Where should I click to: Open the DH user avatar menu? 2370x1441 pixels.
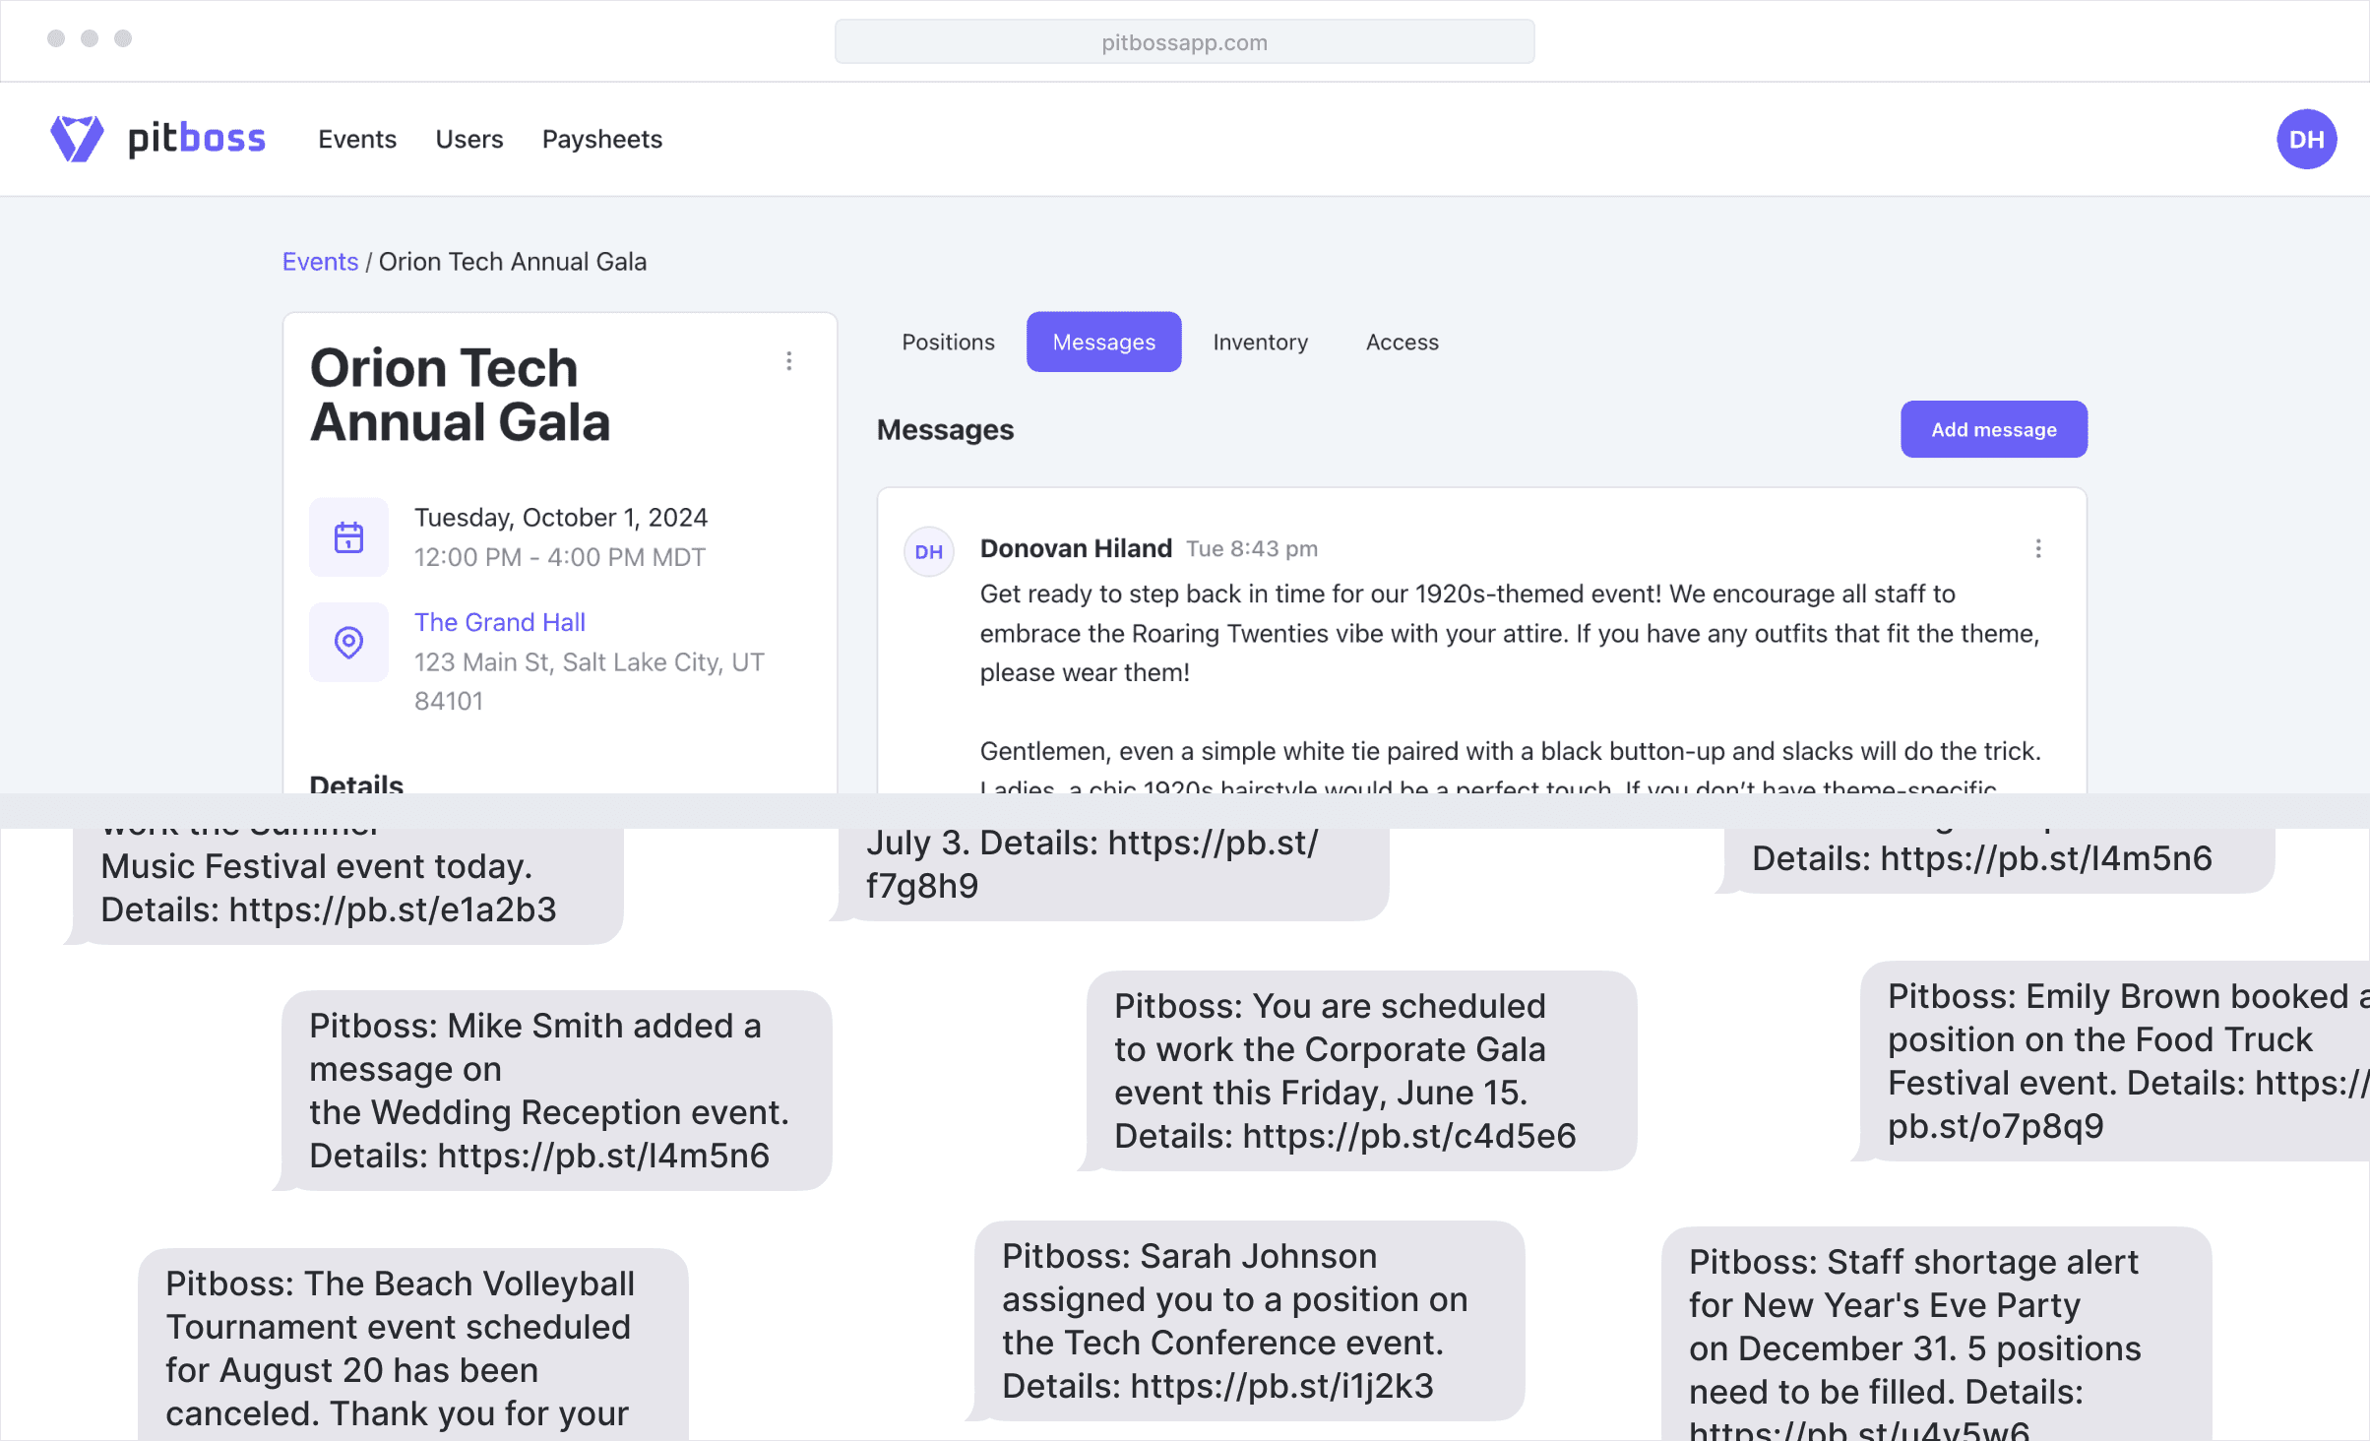click(2305, 139)
